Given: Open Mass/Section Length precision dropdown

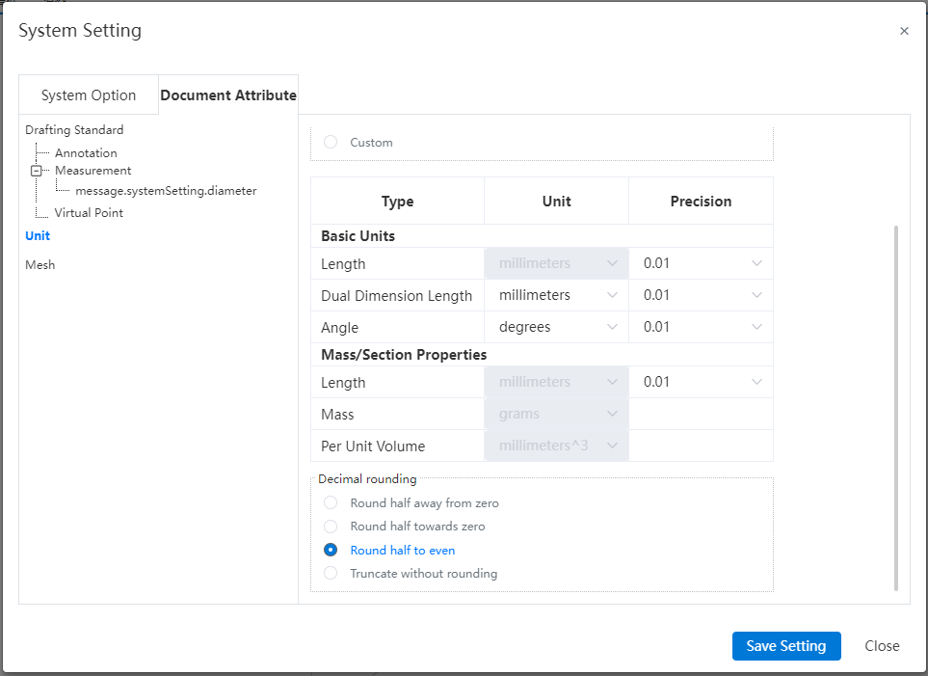Looking at the screenshot, I should coord(701,382).
